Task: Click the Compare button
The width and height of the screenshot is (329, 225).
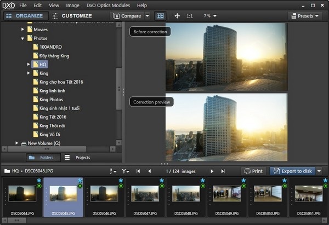Action: pyautogui.click(x=127, y=16)
